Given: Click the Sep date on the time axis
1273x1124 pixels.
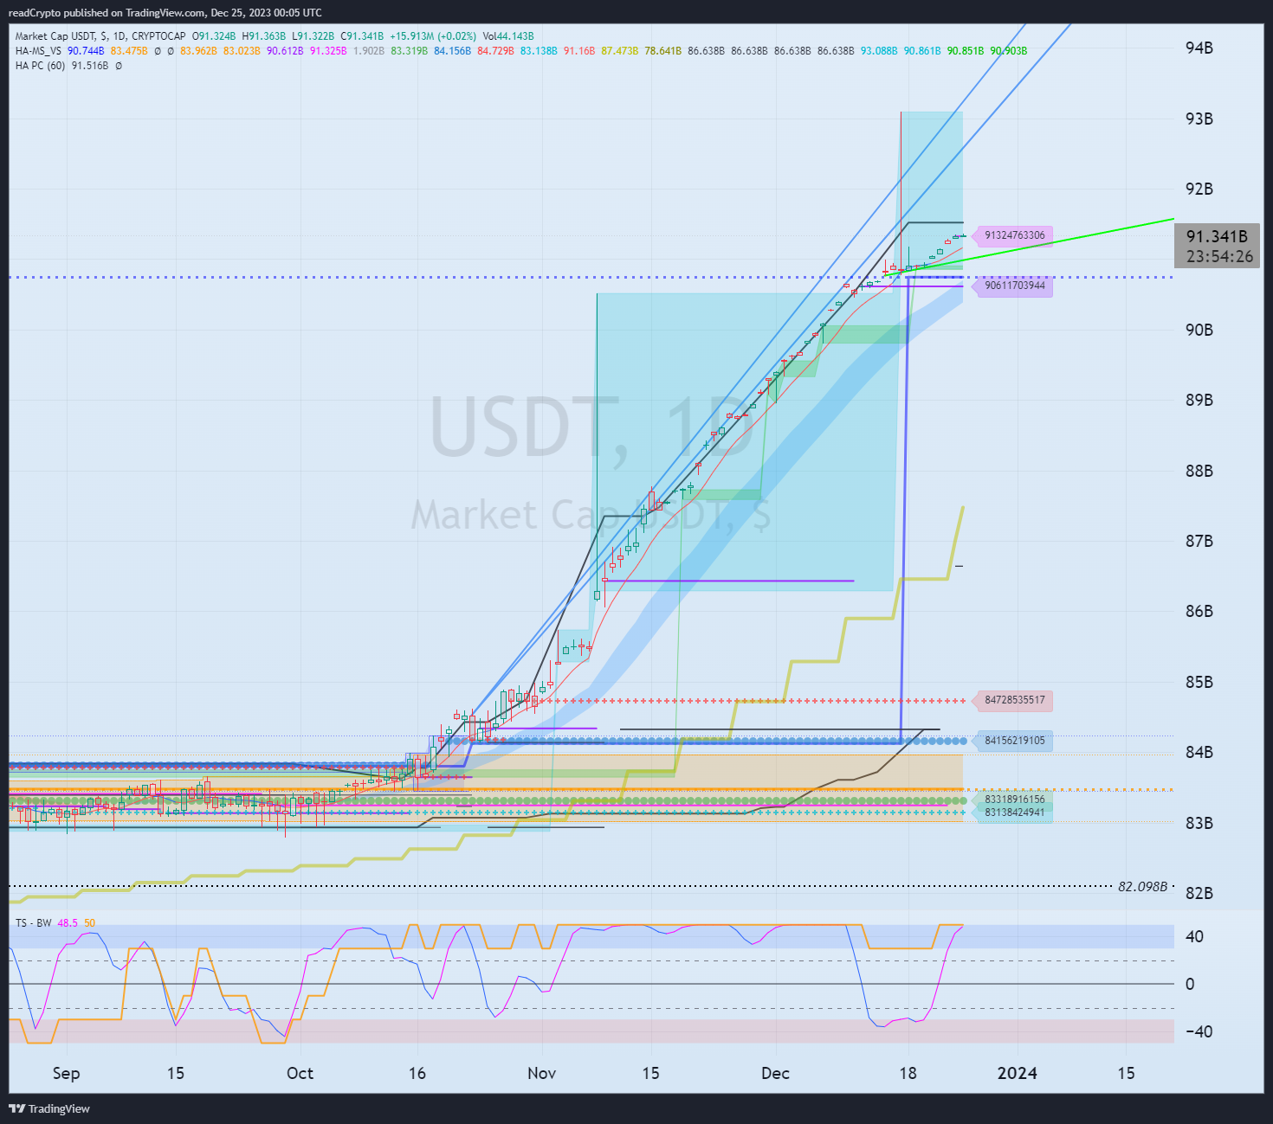Looking at the screenshot, I should coord(66,1073).
